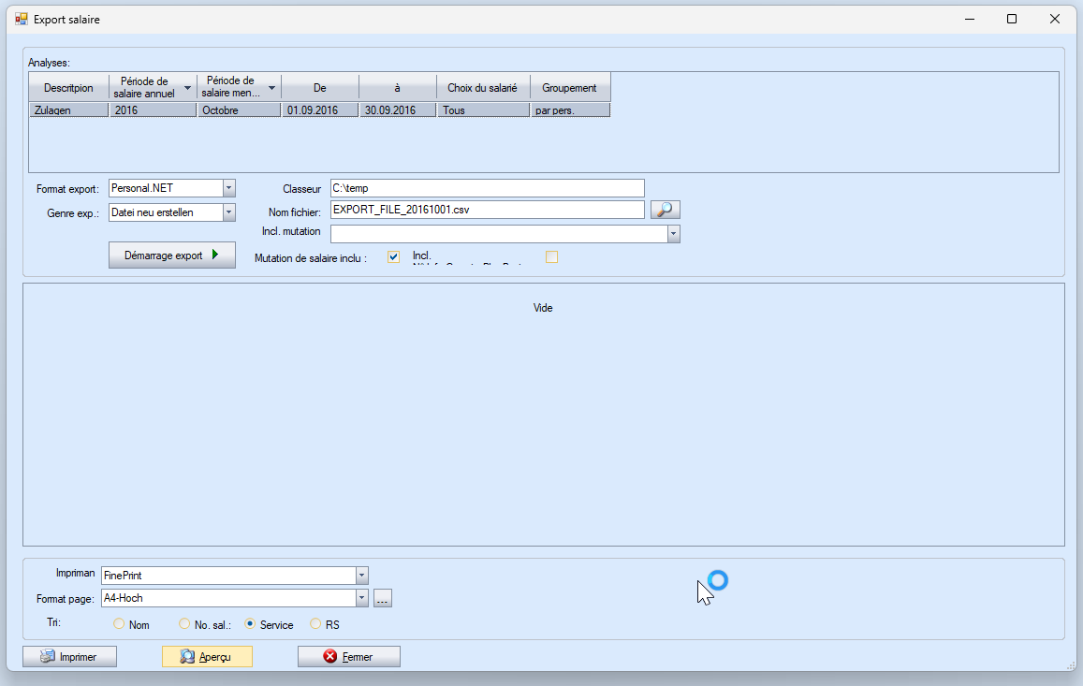Choose RS as sort order
Screen dimensions: 1083x686
315,624
